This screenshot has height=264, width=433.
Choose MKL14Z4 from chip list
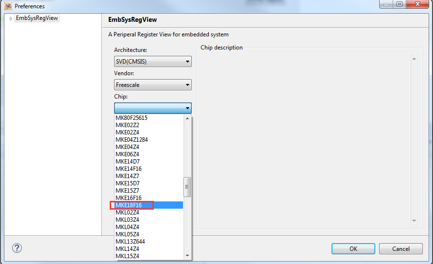(149, 249)
